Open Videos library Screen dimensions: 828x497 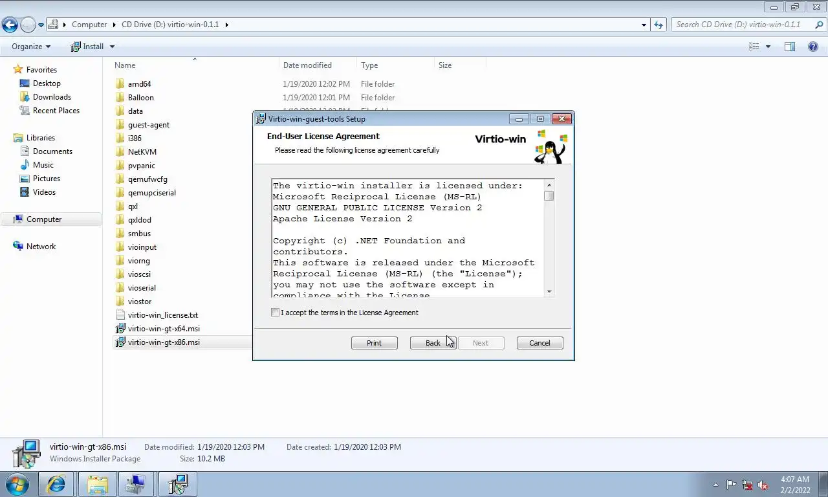[x=44, y=192]
